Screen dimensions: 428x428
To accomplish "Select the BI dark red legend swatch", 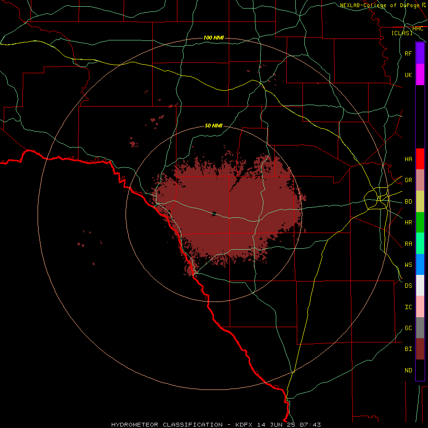I will pos(420,349).
